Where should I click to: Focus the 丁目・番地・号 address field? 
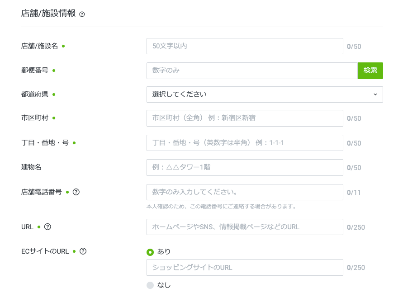pos(245,143)
